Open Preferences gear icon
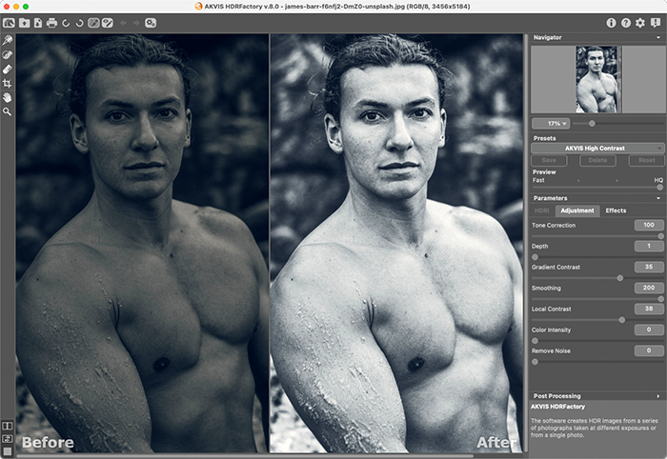 click(639, 22)
